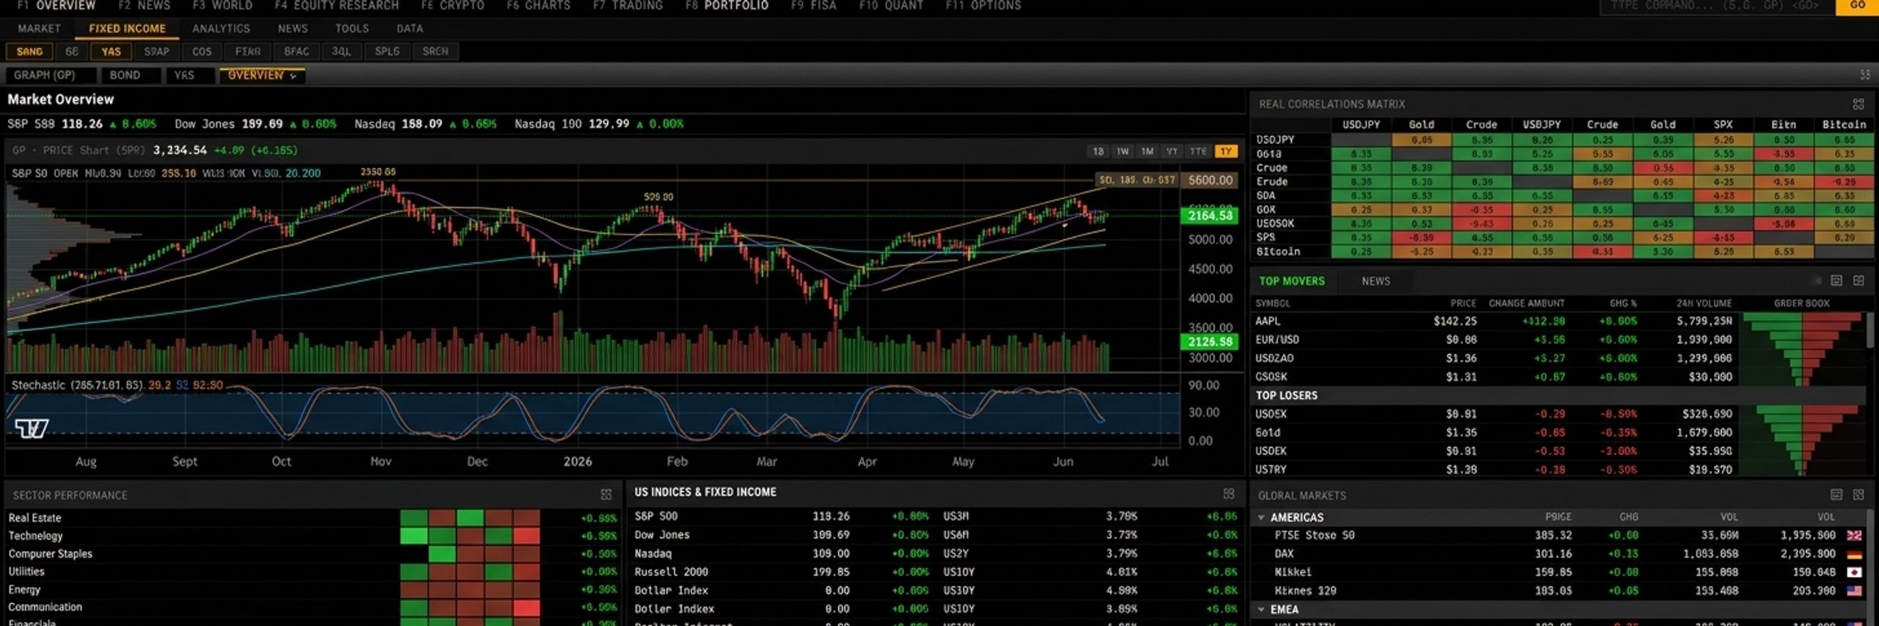Click the 5600.00 price level label
This screenshot has height=626, width=1879.
(1210, 181)
